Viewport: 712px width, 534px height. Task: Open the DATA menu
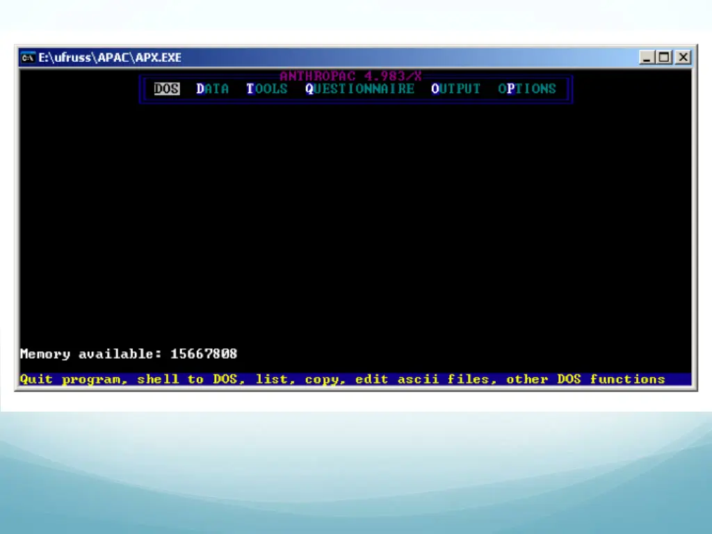click(x=213, y=89)
